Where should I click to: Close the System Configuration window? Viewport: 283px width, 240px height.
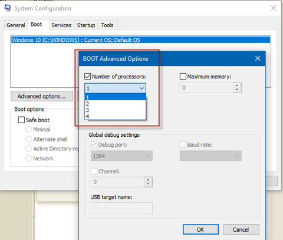274,8
